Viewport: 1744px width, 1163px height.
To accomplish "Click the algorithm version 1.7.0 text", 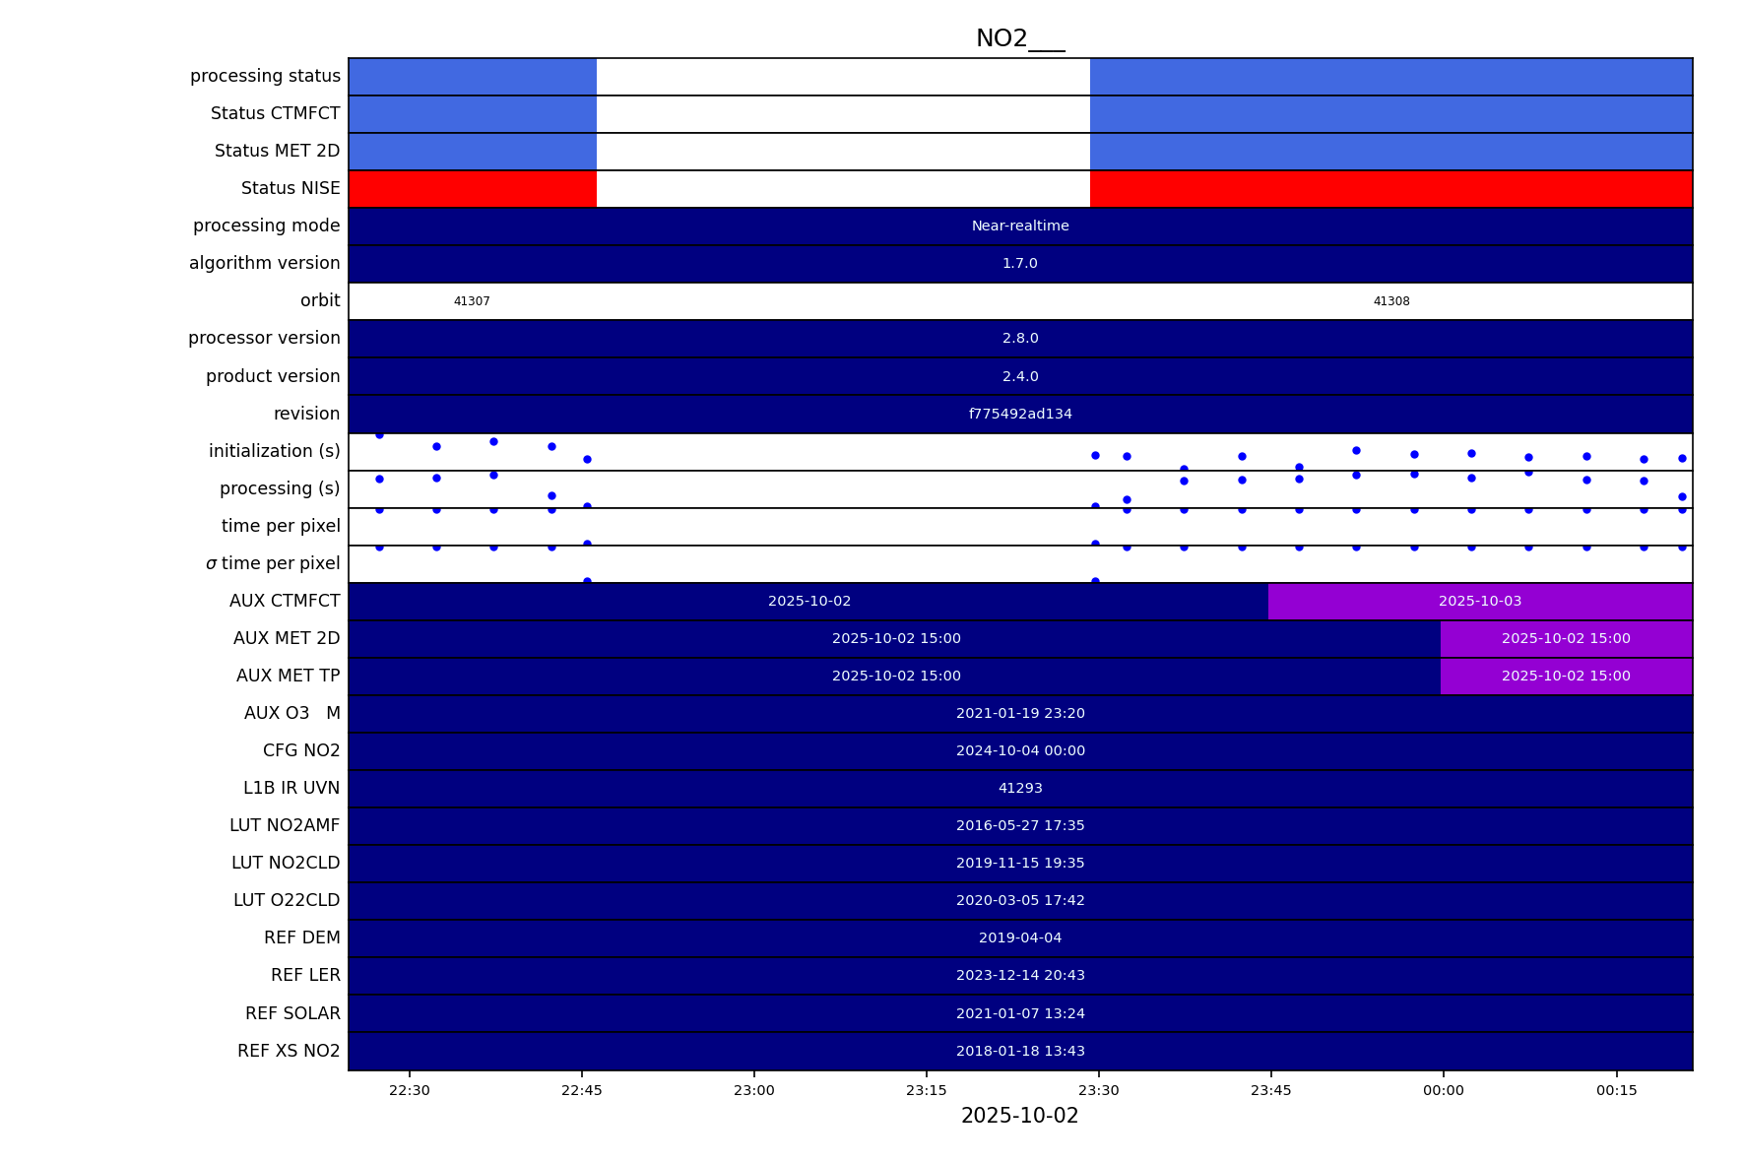I will click(1019, 264).
